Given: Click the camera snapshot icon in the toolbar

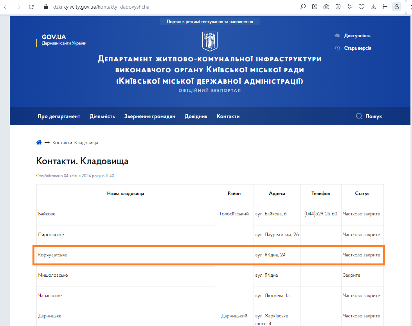Looking at the screenshot, I should (326, 7).
